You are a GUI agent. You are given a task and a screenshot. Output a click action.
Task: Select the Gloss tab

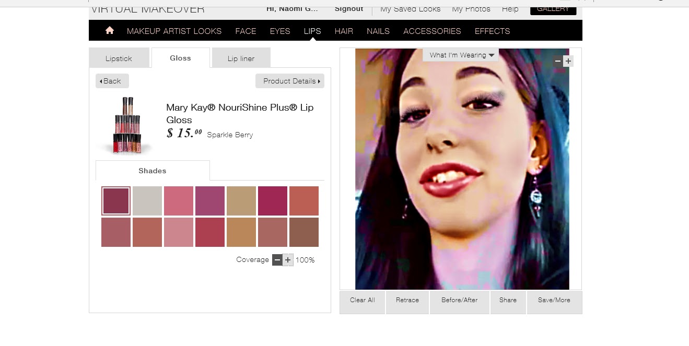[181, 58]
